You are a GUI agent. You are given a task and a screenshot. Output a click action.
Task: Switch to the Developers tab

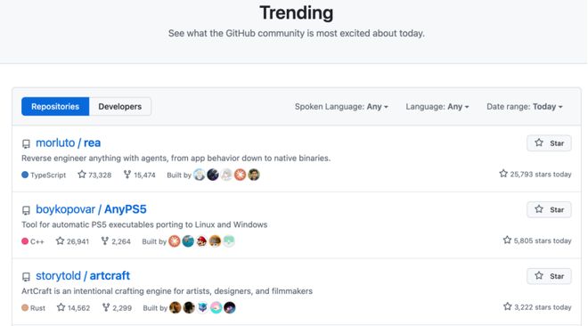(x=120, y=106)
